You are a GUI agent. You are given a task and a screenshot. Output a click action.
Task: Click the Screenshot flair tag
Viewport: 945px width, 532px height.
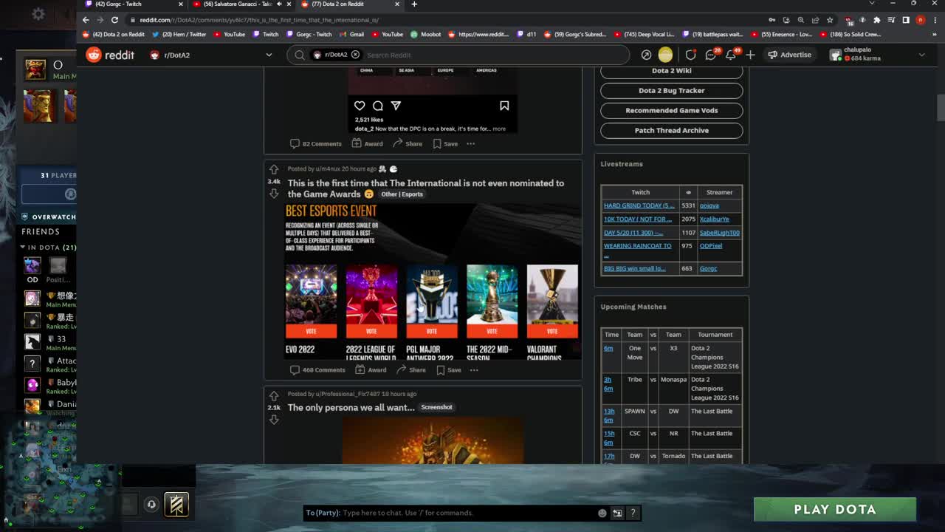click(x=436, y=407)
